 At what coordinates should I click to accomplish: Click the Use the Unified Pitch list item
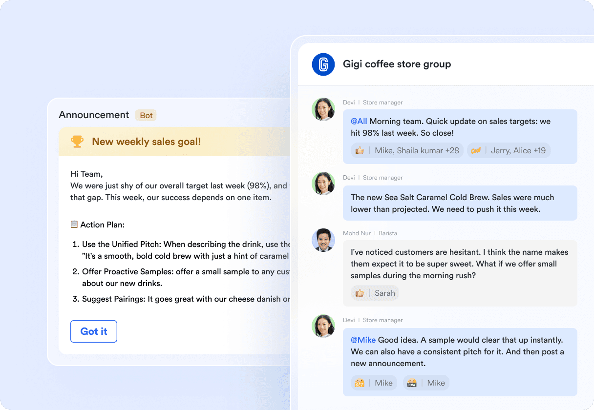[x=181, y=250]
